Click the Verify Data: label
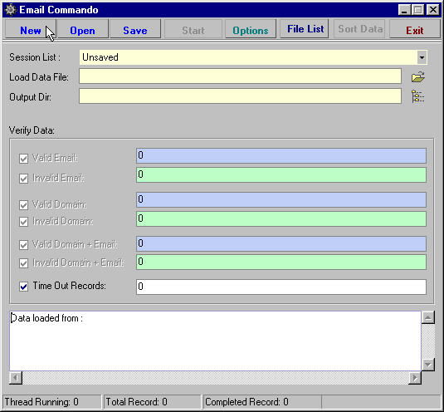This screenshot has width=444, height=412. [32, 130]
